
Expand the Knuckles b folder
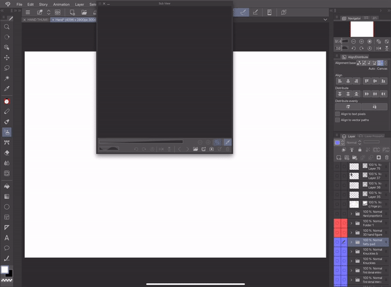(x=351, y=251)
